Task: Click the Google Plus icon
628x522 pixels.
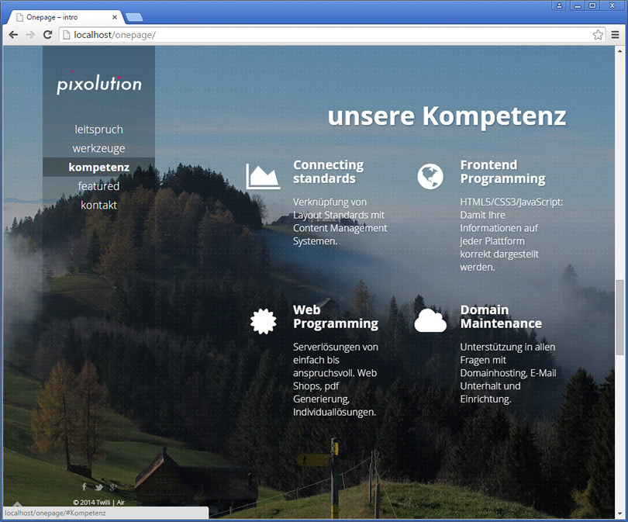Action: [x=113, y=487]
